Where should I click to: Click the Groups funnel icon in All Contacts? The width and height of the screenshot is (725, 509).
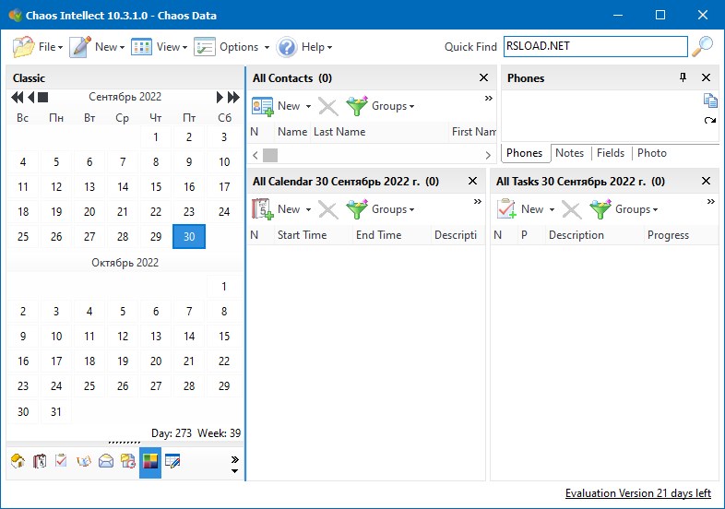click(357, 106)
